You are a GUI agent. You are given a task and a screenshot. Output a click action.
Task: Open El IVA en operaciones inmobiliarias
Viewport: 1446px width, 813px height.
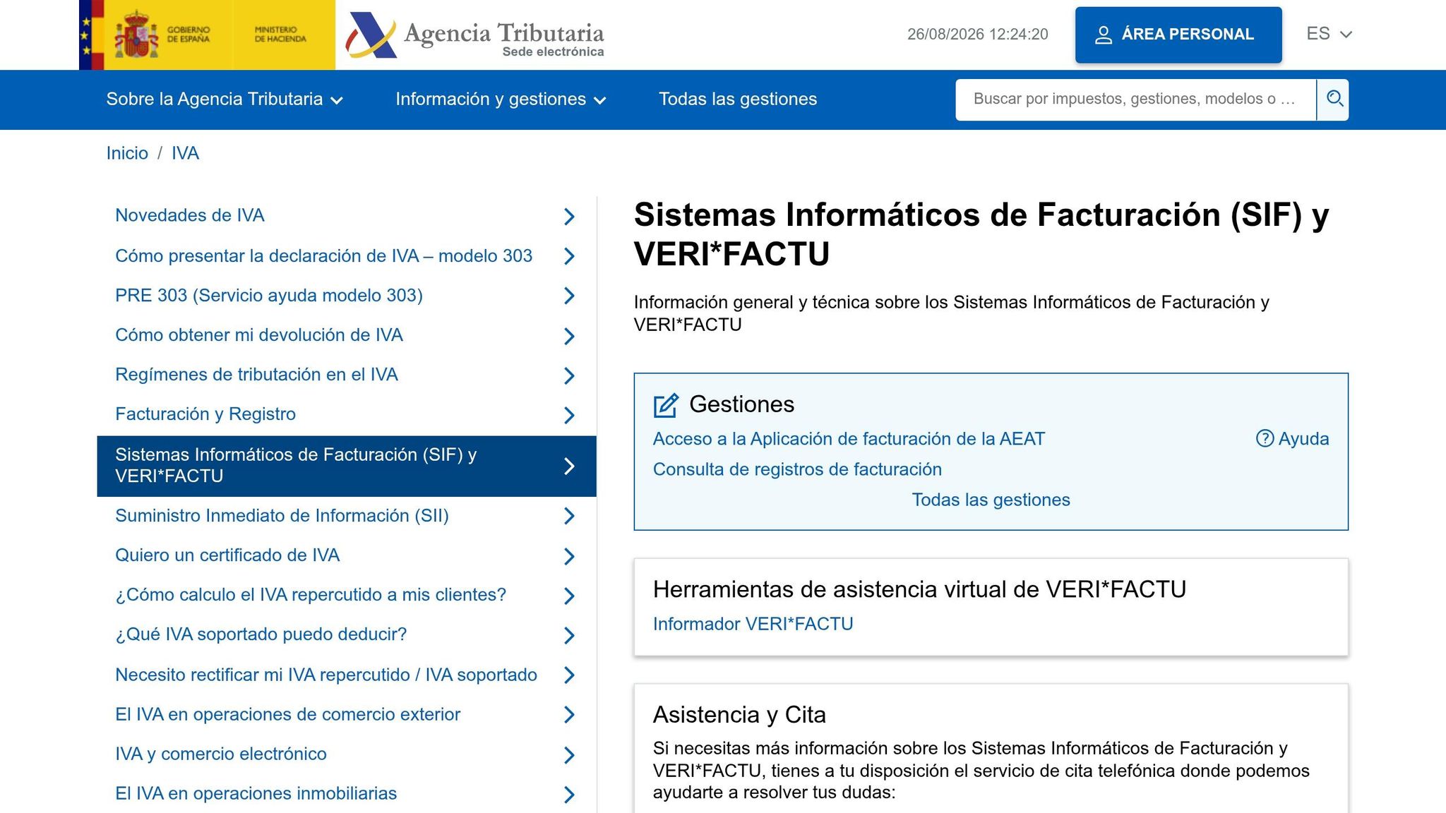(256, 794)
